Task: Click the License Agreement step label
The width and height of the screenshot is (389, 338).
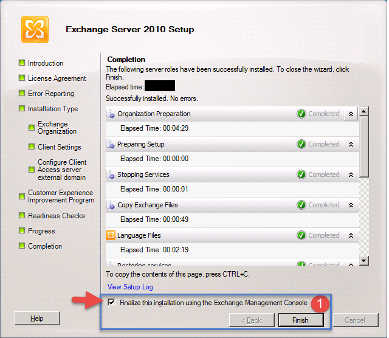Action: tap(57, 78)
